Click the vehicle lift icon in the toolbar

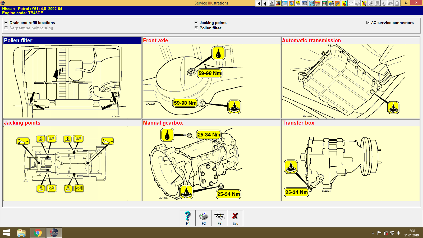324,3
